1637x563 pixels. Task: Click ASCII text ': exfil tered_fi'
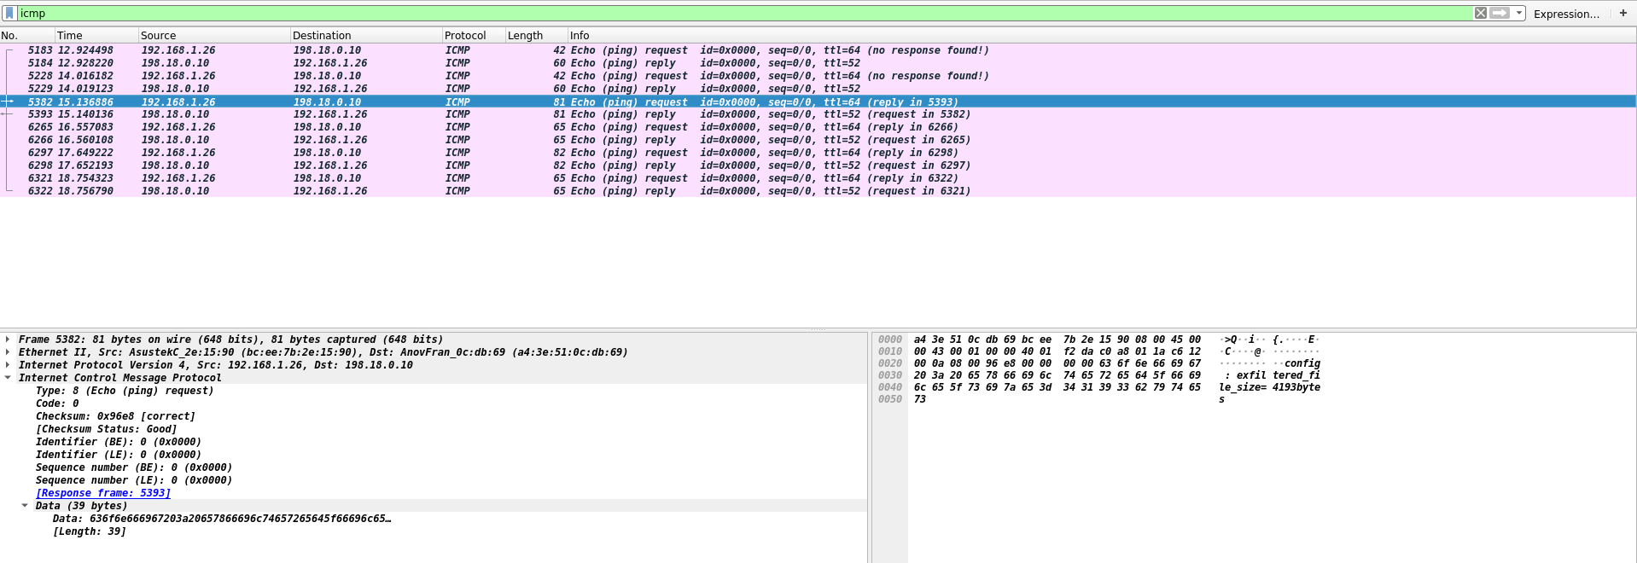(x=1273, y=375)
